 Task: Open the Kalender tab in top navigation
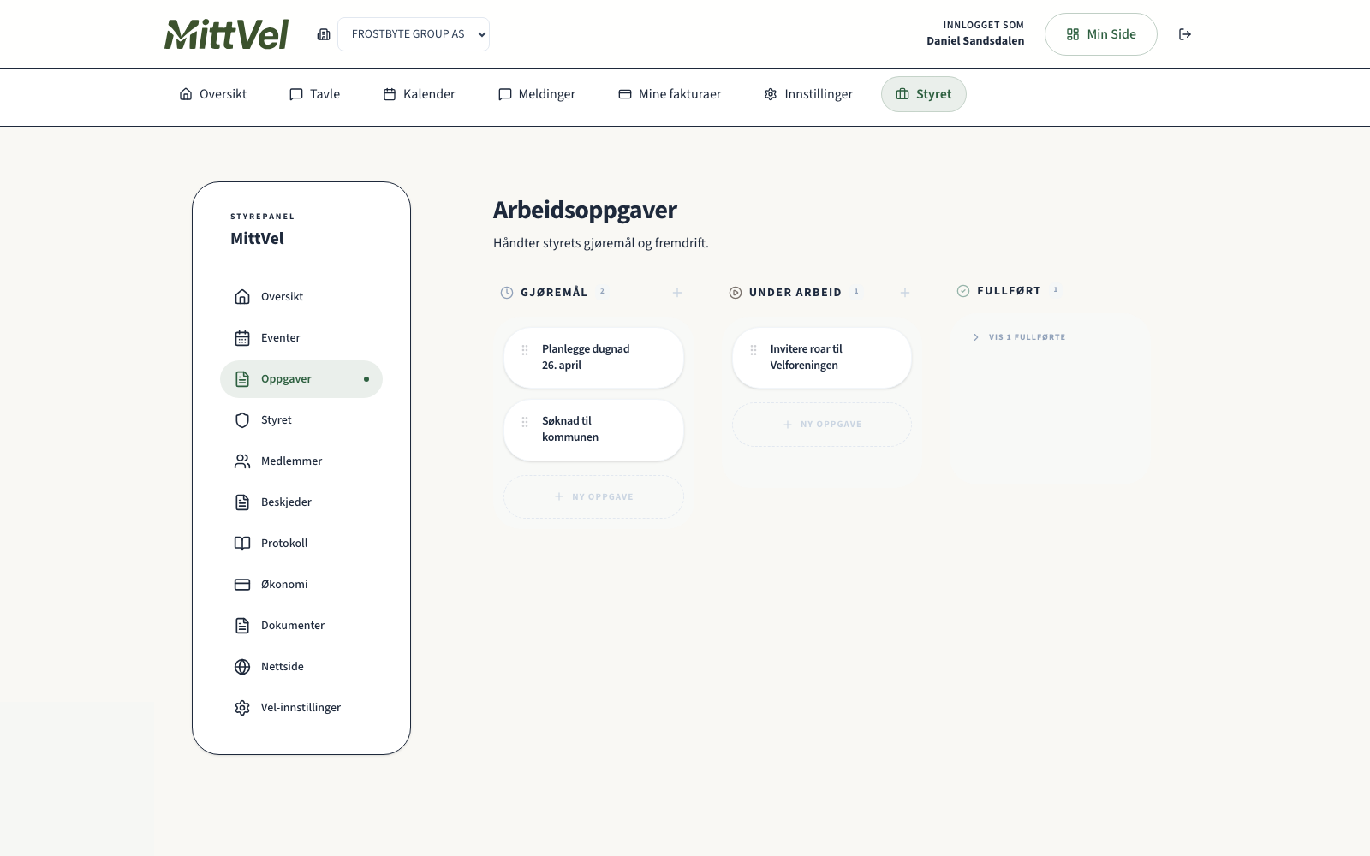click(419, 94)
